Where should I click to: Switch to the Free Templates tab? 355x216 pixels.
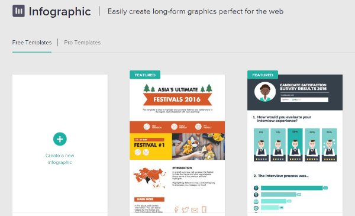32,43
